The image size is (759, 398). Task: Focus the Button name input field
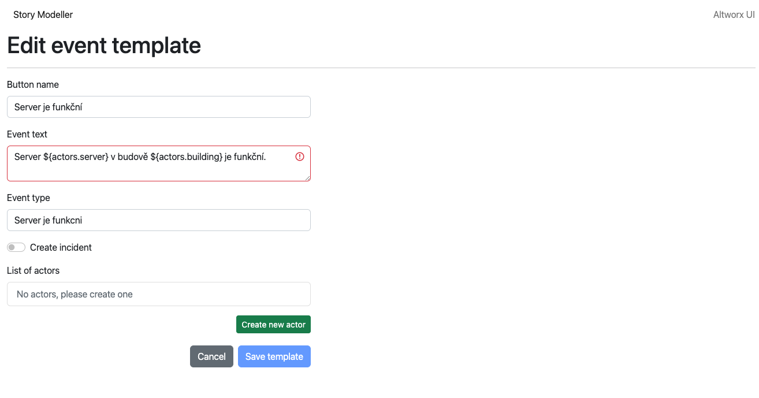159,107
